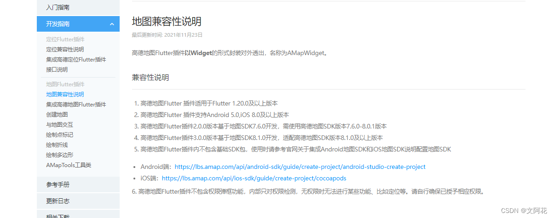Open AMapTools工具类 in the sidebar

(69, 165)
